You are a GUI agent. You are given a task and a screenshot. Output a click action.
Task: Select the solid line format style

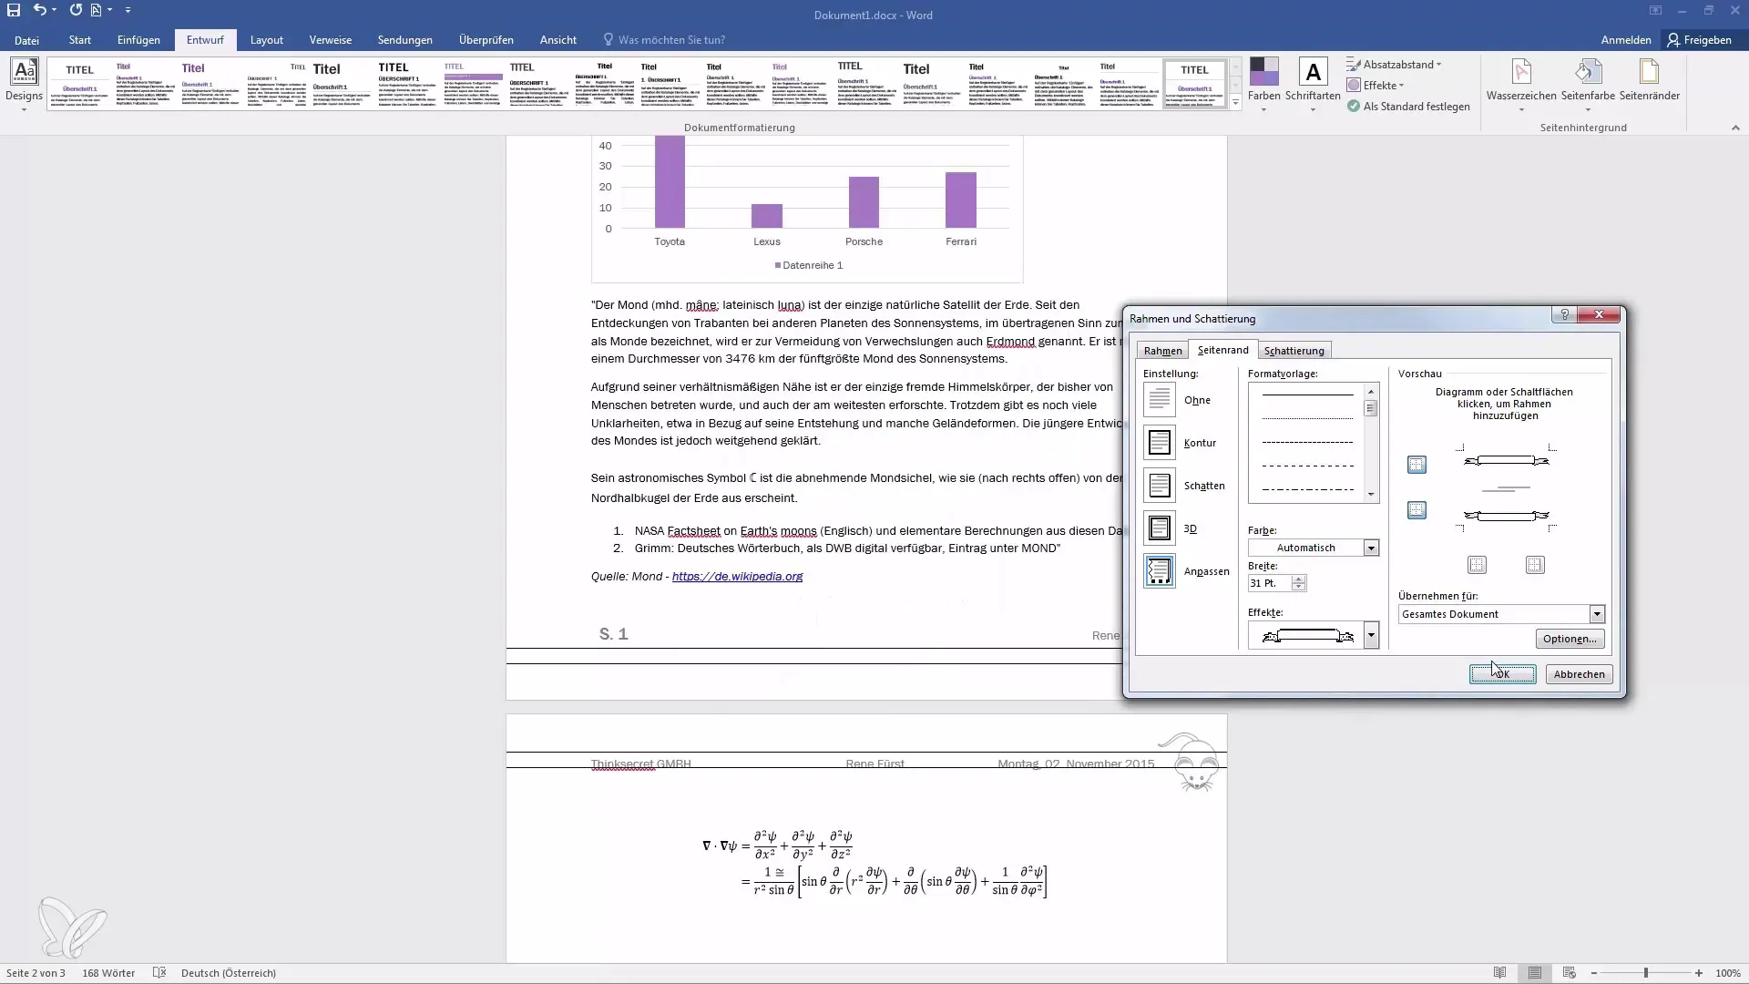[1307, 395]
